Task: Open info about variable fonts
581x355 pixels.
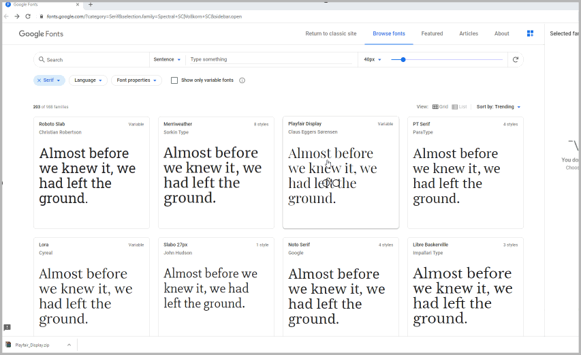Action: pyautogui.click(x=242, y=80)
